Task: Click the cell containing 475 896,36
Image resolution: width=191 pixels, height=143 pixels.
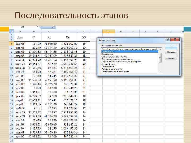Action: pos(67,132)
